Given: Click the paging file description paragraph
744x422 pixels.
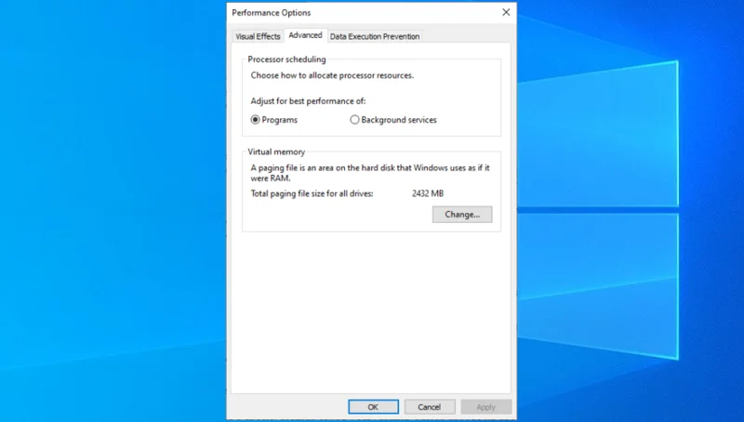Looking at the screenshot, I should pyautogui.click(x=370, y=173).
